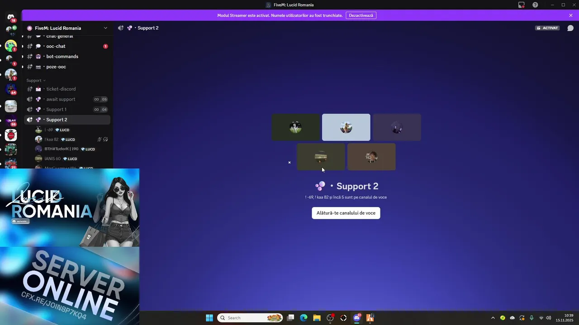Open server icon with 64 notifications

(11, 89)
